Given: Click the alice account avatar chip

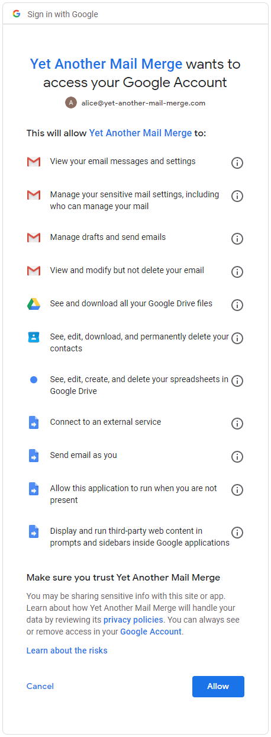Looking at the screenshot, I should pos(135,102).
